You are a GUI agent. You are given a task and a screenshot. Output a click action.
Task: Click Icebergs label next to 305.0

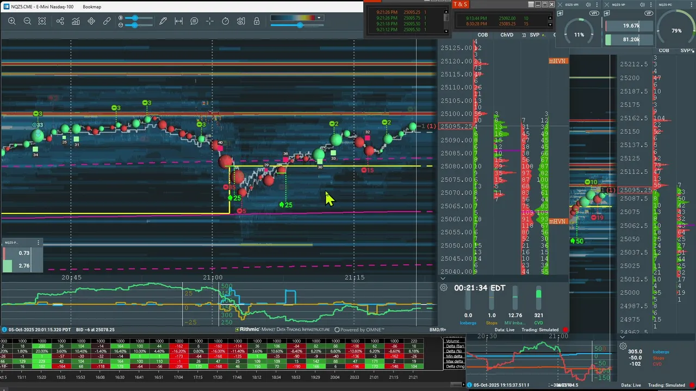point(661,352)
